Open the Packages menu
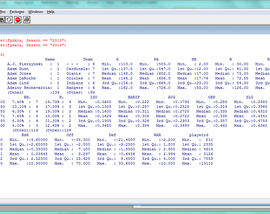 17,12
